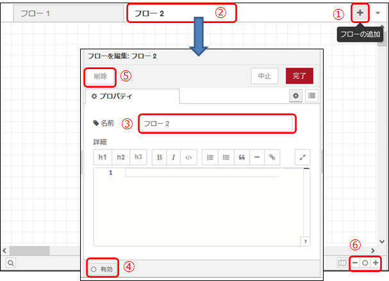
Task: Insert a hyperlink in description
Action: point(272,157)
